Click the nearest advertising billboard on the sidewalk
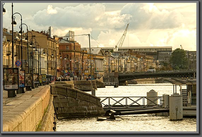Screen dimensions: 202x137 click(11, 79)
